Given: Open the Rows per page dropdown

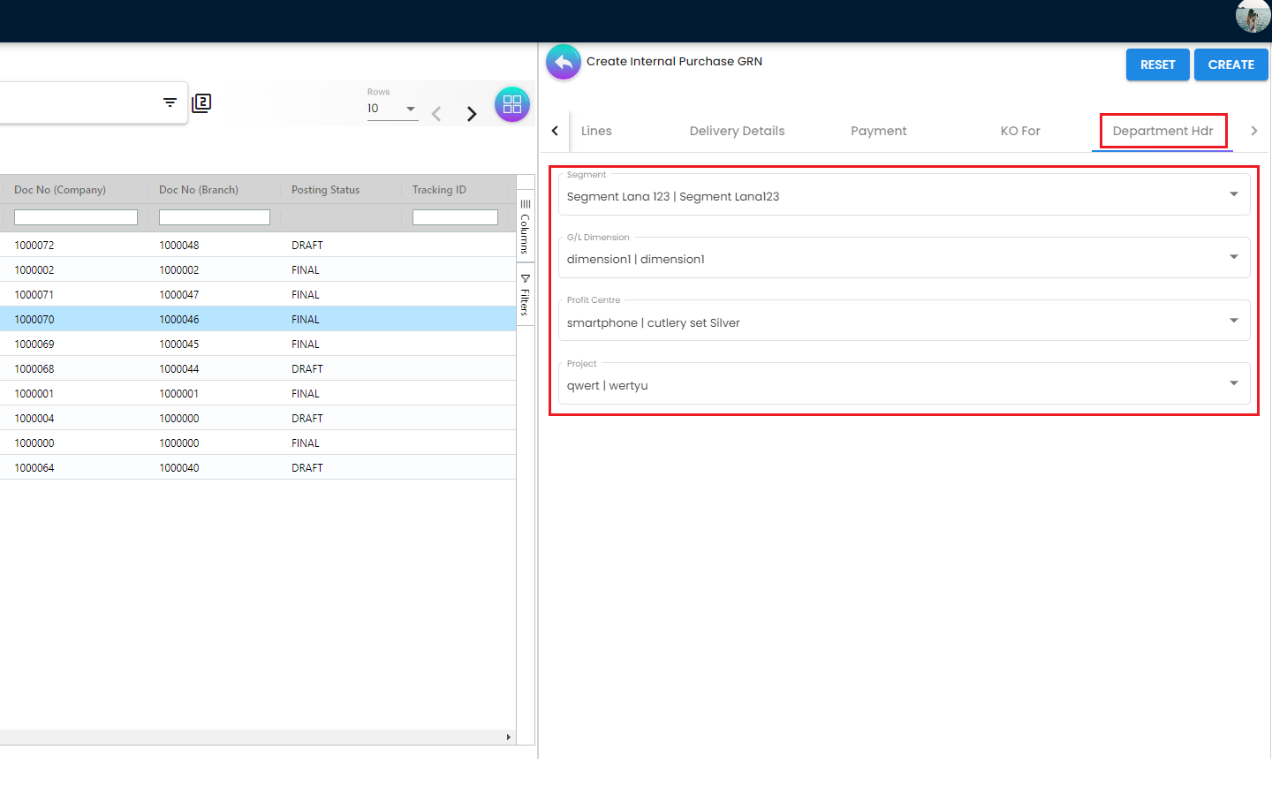Looking at the screenshot, I should point(392,109).
